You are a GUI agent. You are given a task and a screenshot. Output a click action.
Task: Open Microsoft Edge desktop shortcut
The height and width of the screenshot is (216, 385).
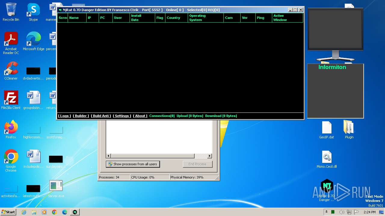pos(33,41)
